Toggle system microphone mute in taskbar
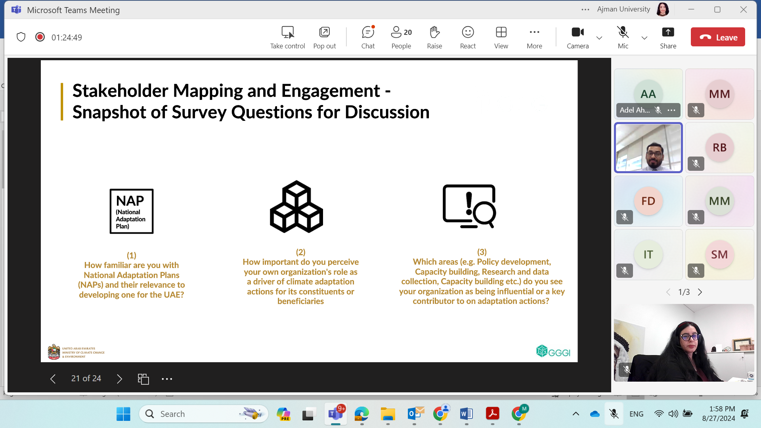The width and height of the screenshot is (761, 428). 614,414
